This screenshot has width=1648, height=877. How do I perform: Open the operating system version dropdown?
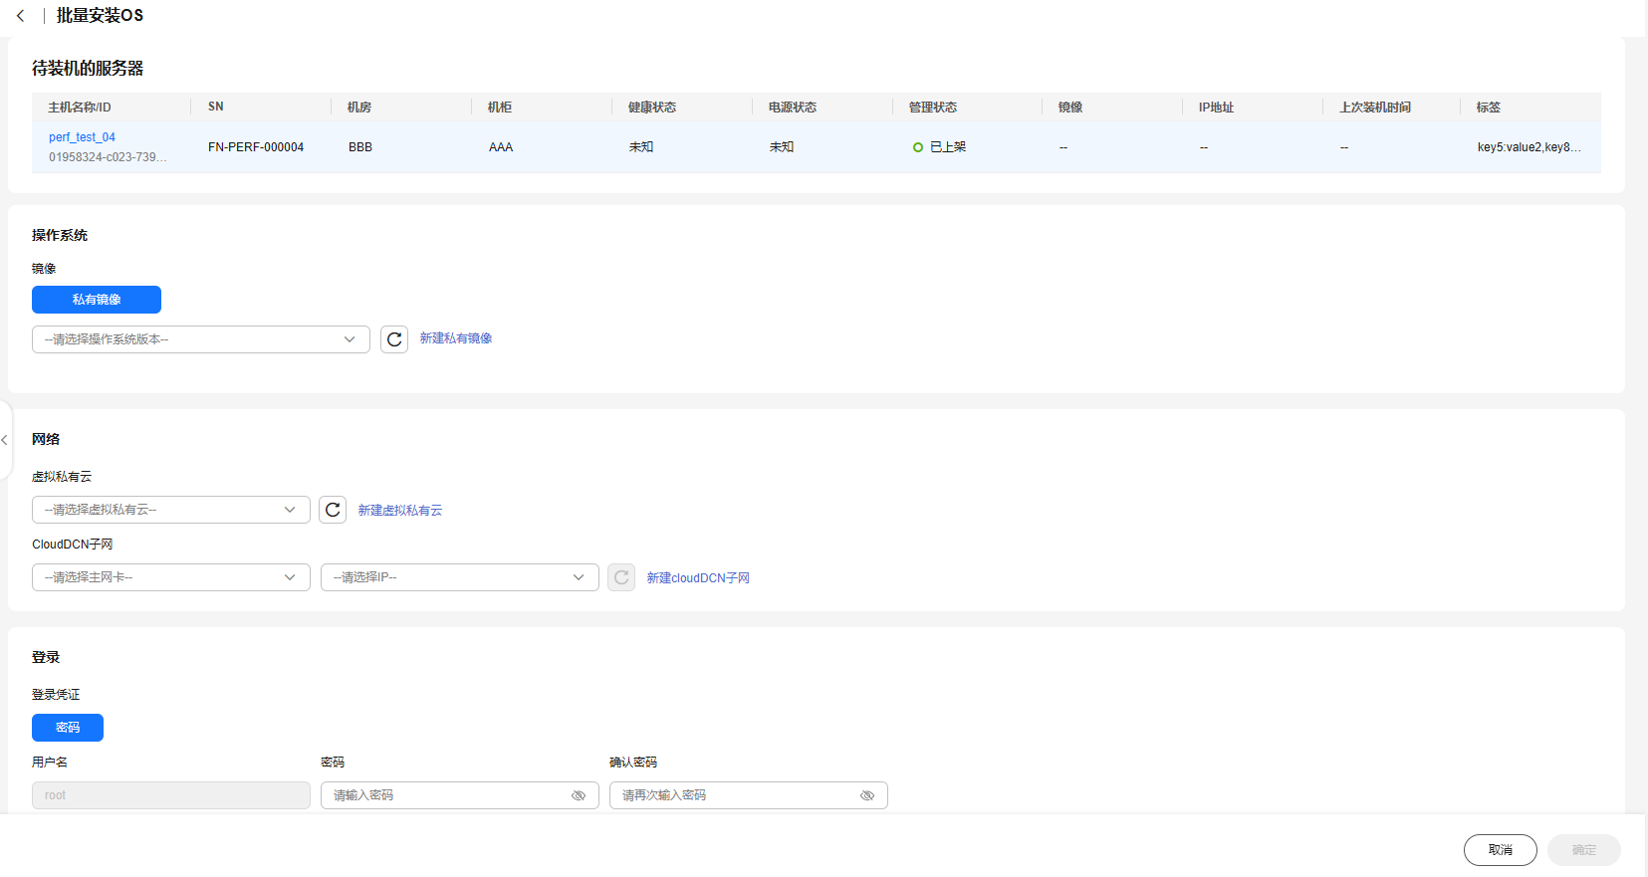(x=200, y=339)
